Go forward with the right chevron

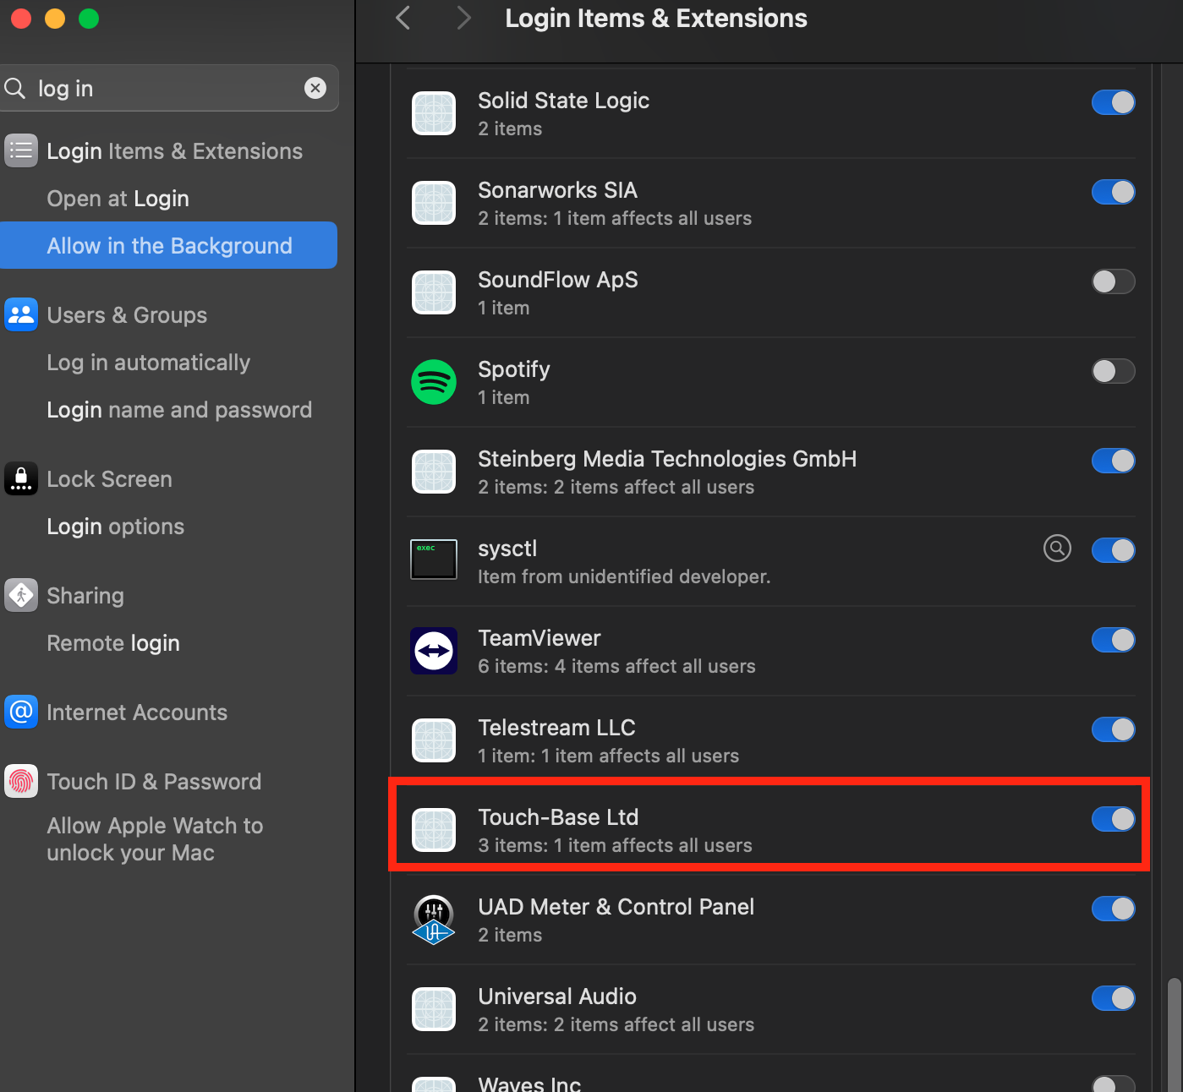(463, 18)
